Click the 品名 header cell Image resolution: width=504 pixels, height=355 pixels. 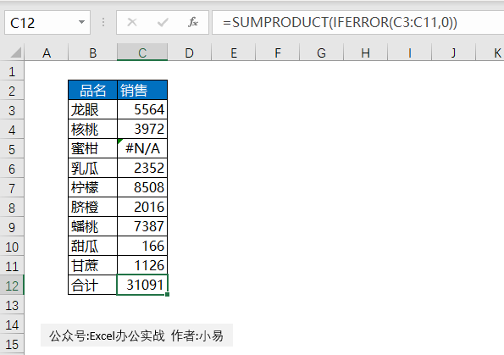pyautogui.click(x=93, y=90)
